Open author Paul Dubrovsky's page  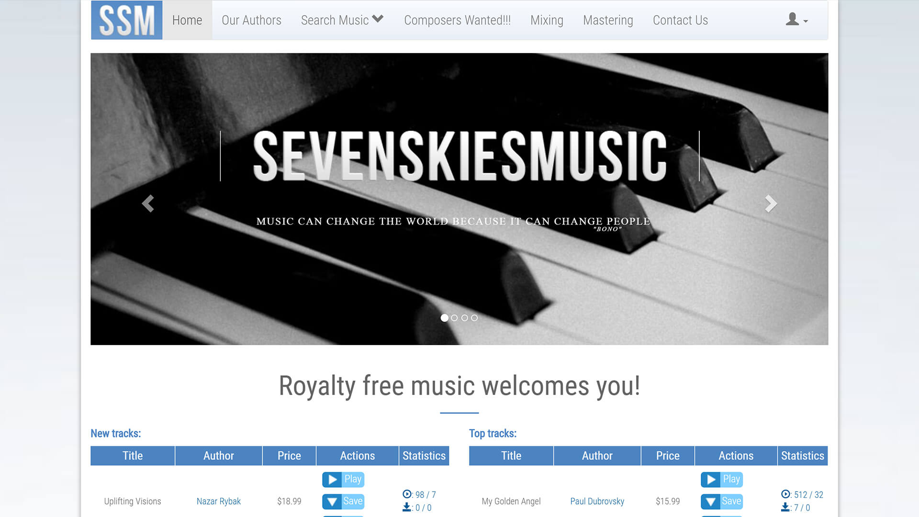597,501
